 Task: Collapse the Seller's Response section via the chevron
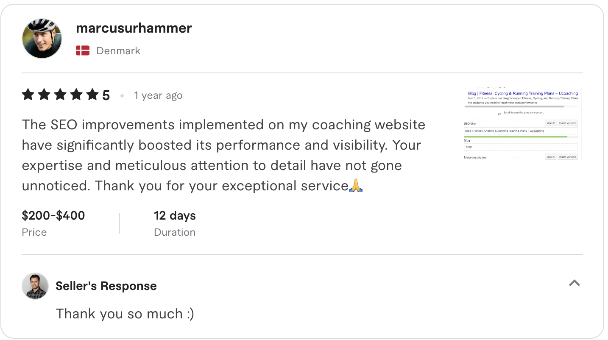575,283
